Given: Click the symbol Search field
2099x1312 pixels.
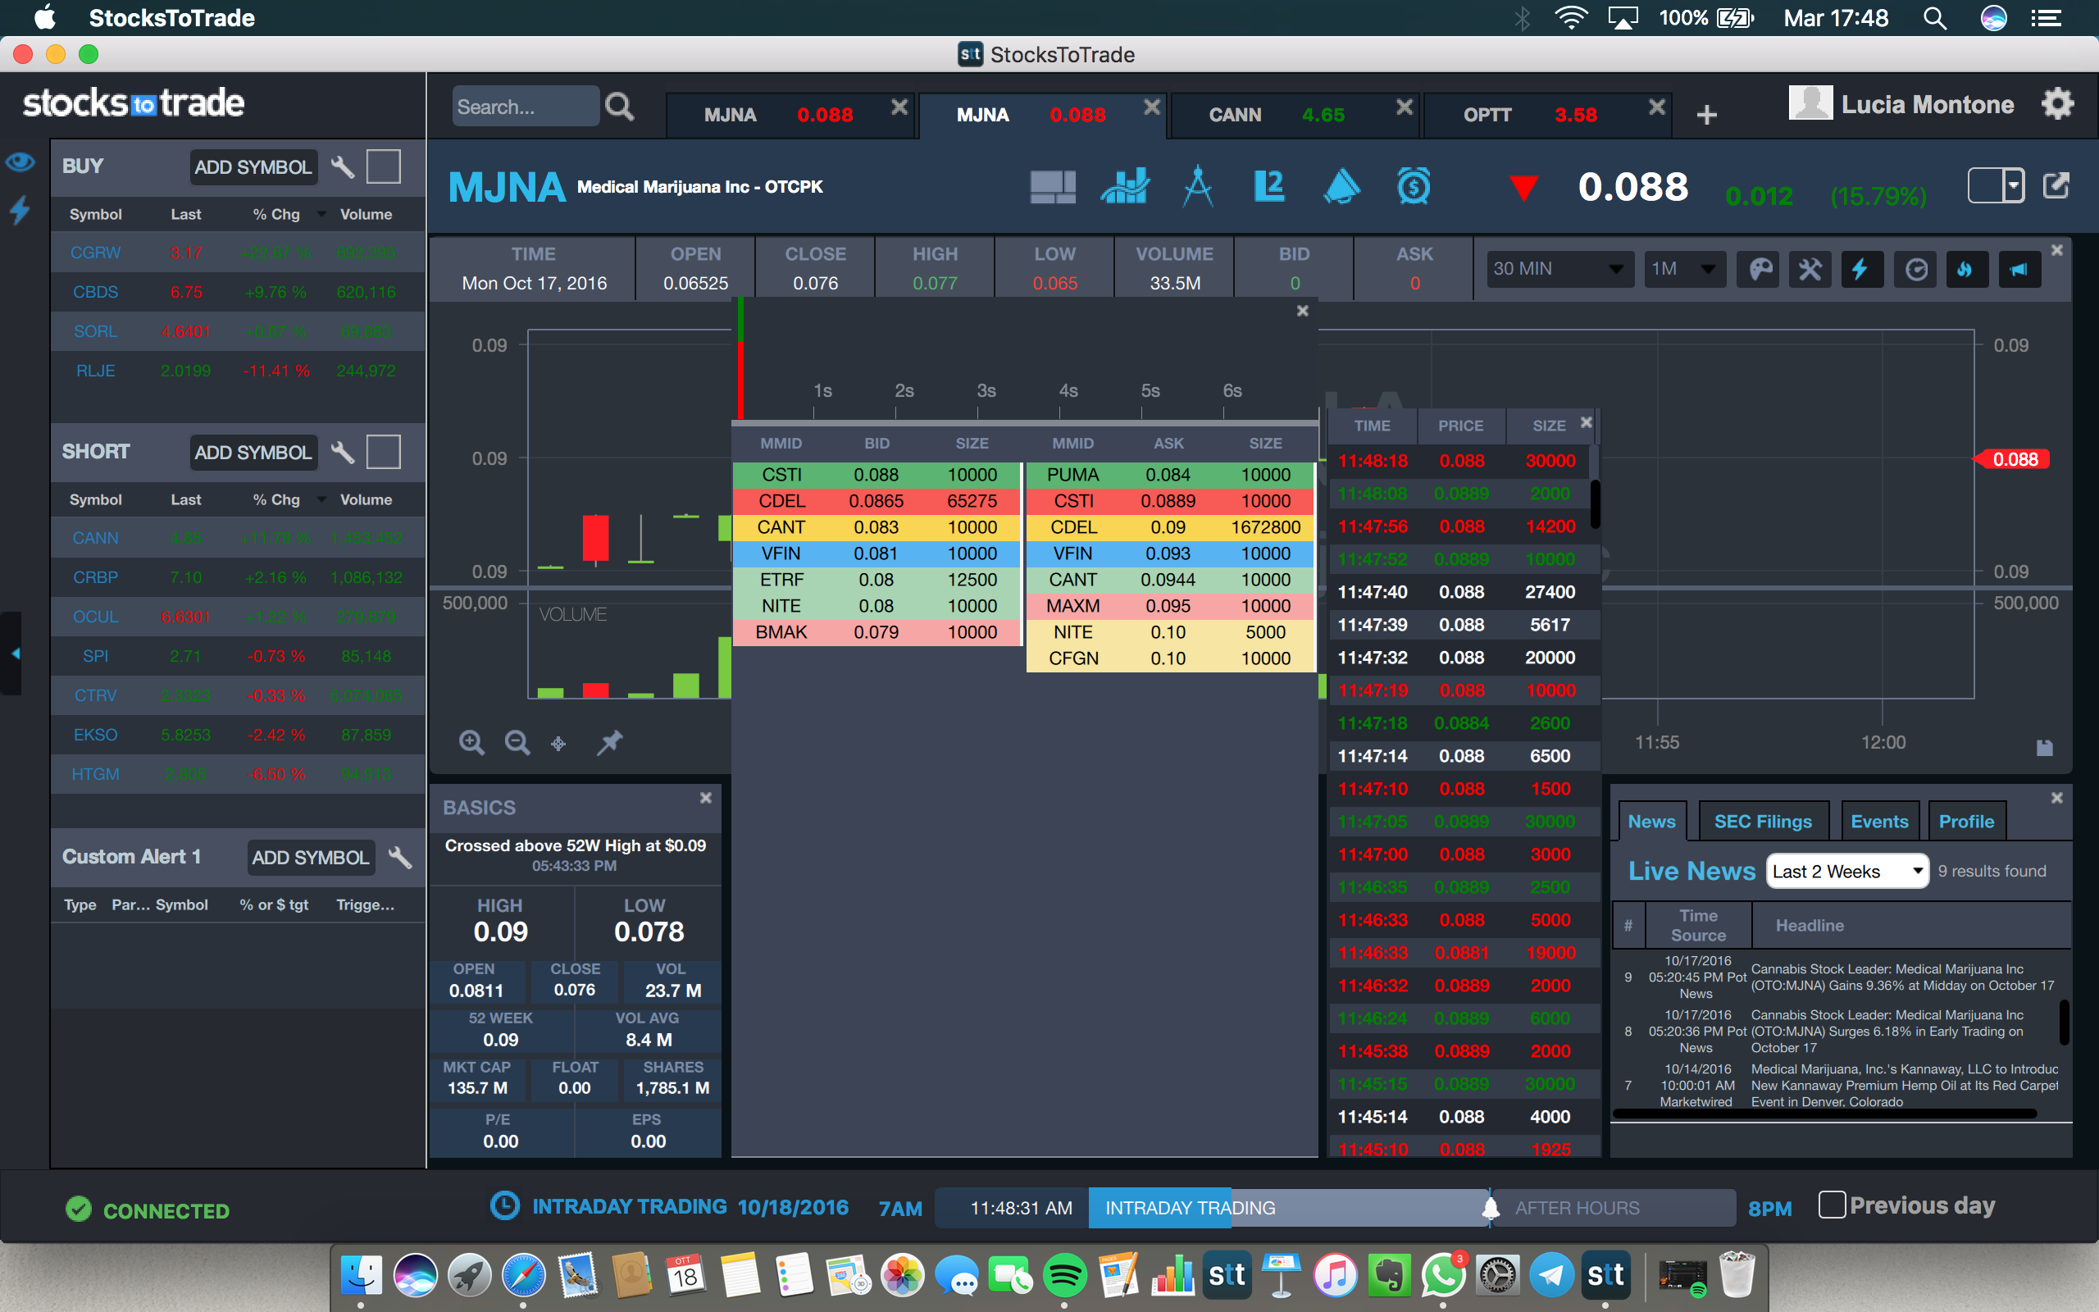Looking at the screenshot, I should click(x=523, y=107).
